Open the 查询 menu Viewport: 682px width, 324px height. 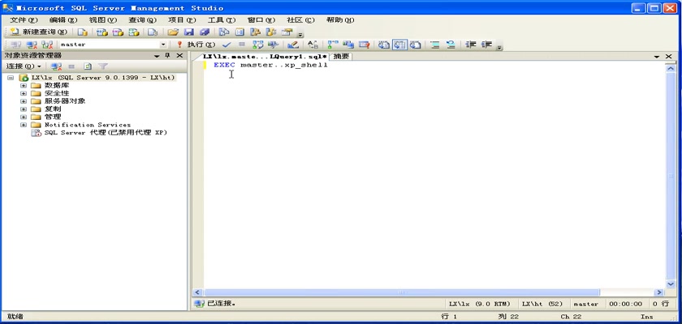pos(142,20)
